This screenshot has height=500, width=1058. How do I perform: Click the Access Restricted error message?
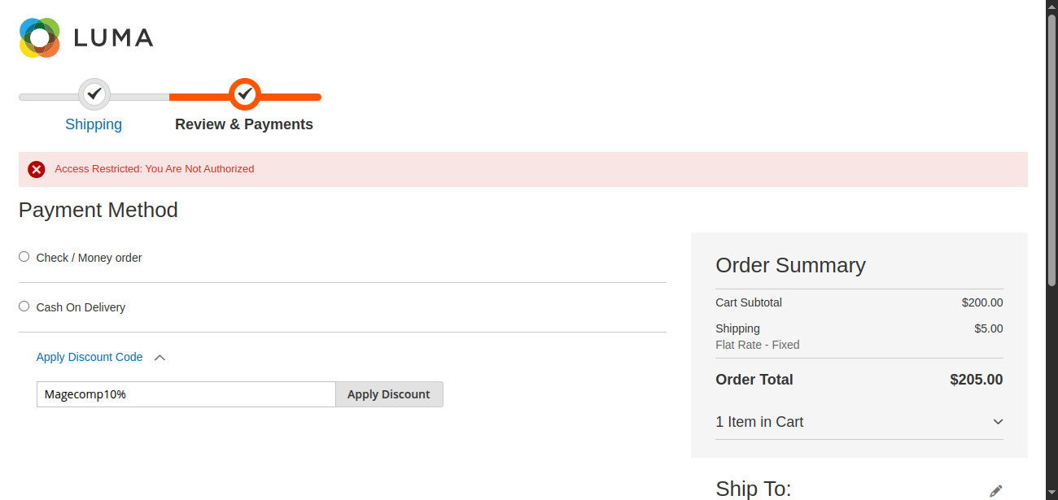coord(155,169)
